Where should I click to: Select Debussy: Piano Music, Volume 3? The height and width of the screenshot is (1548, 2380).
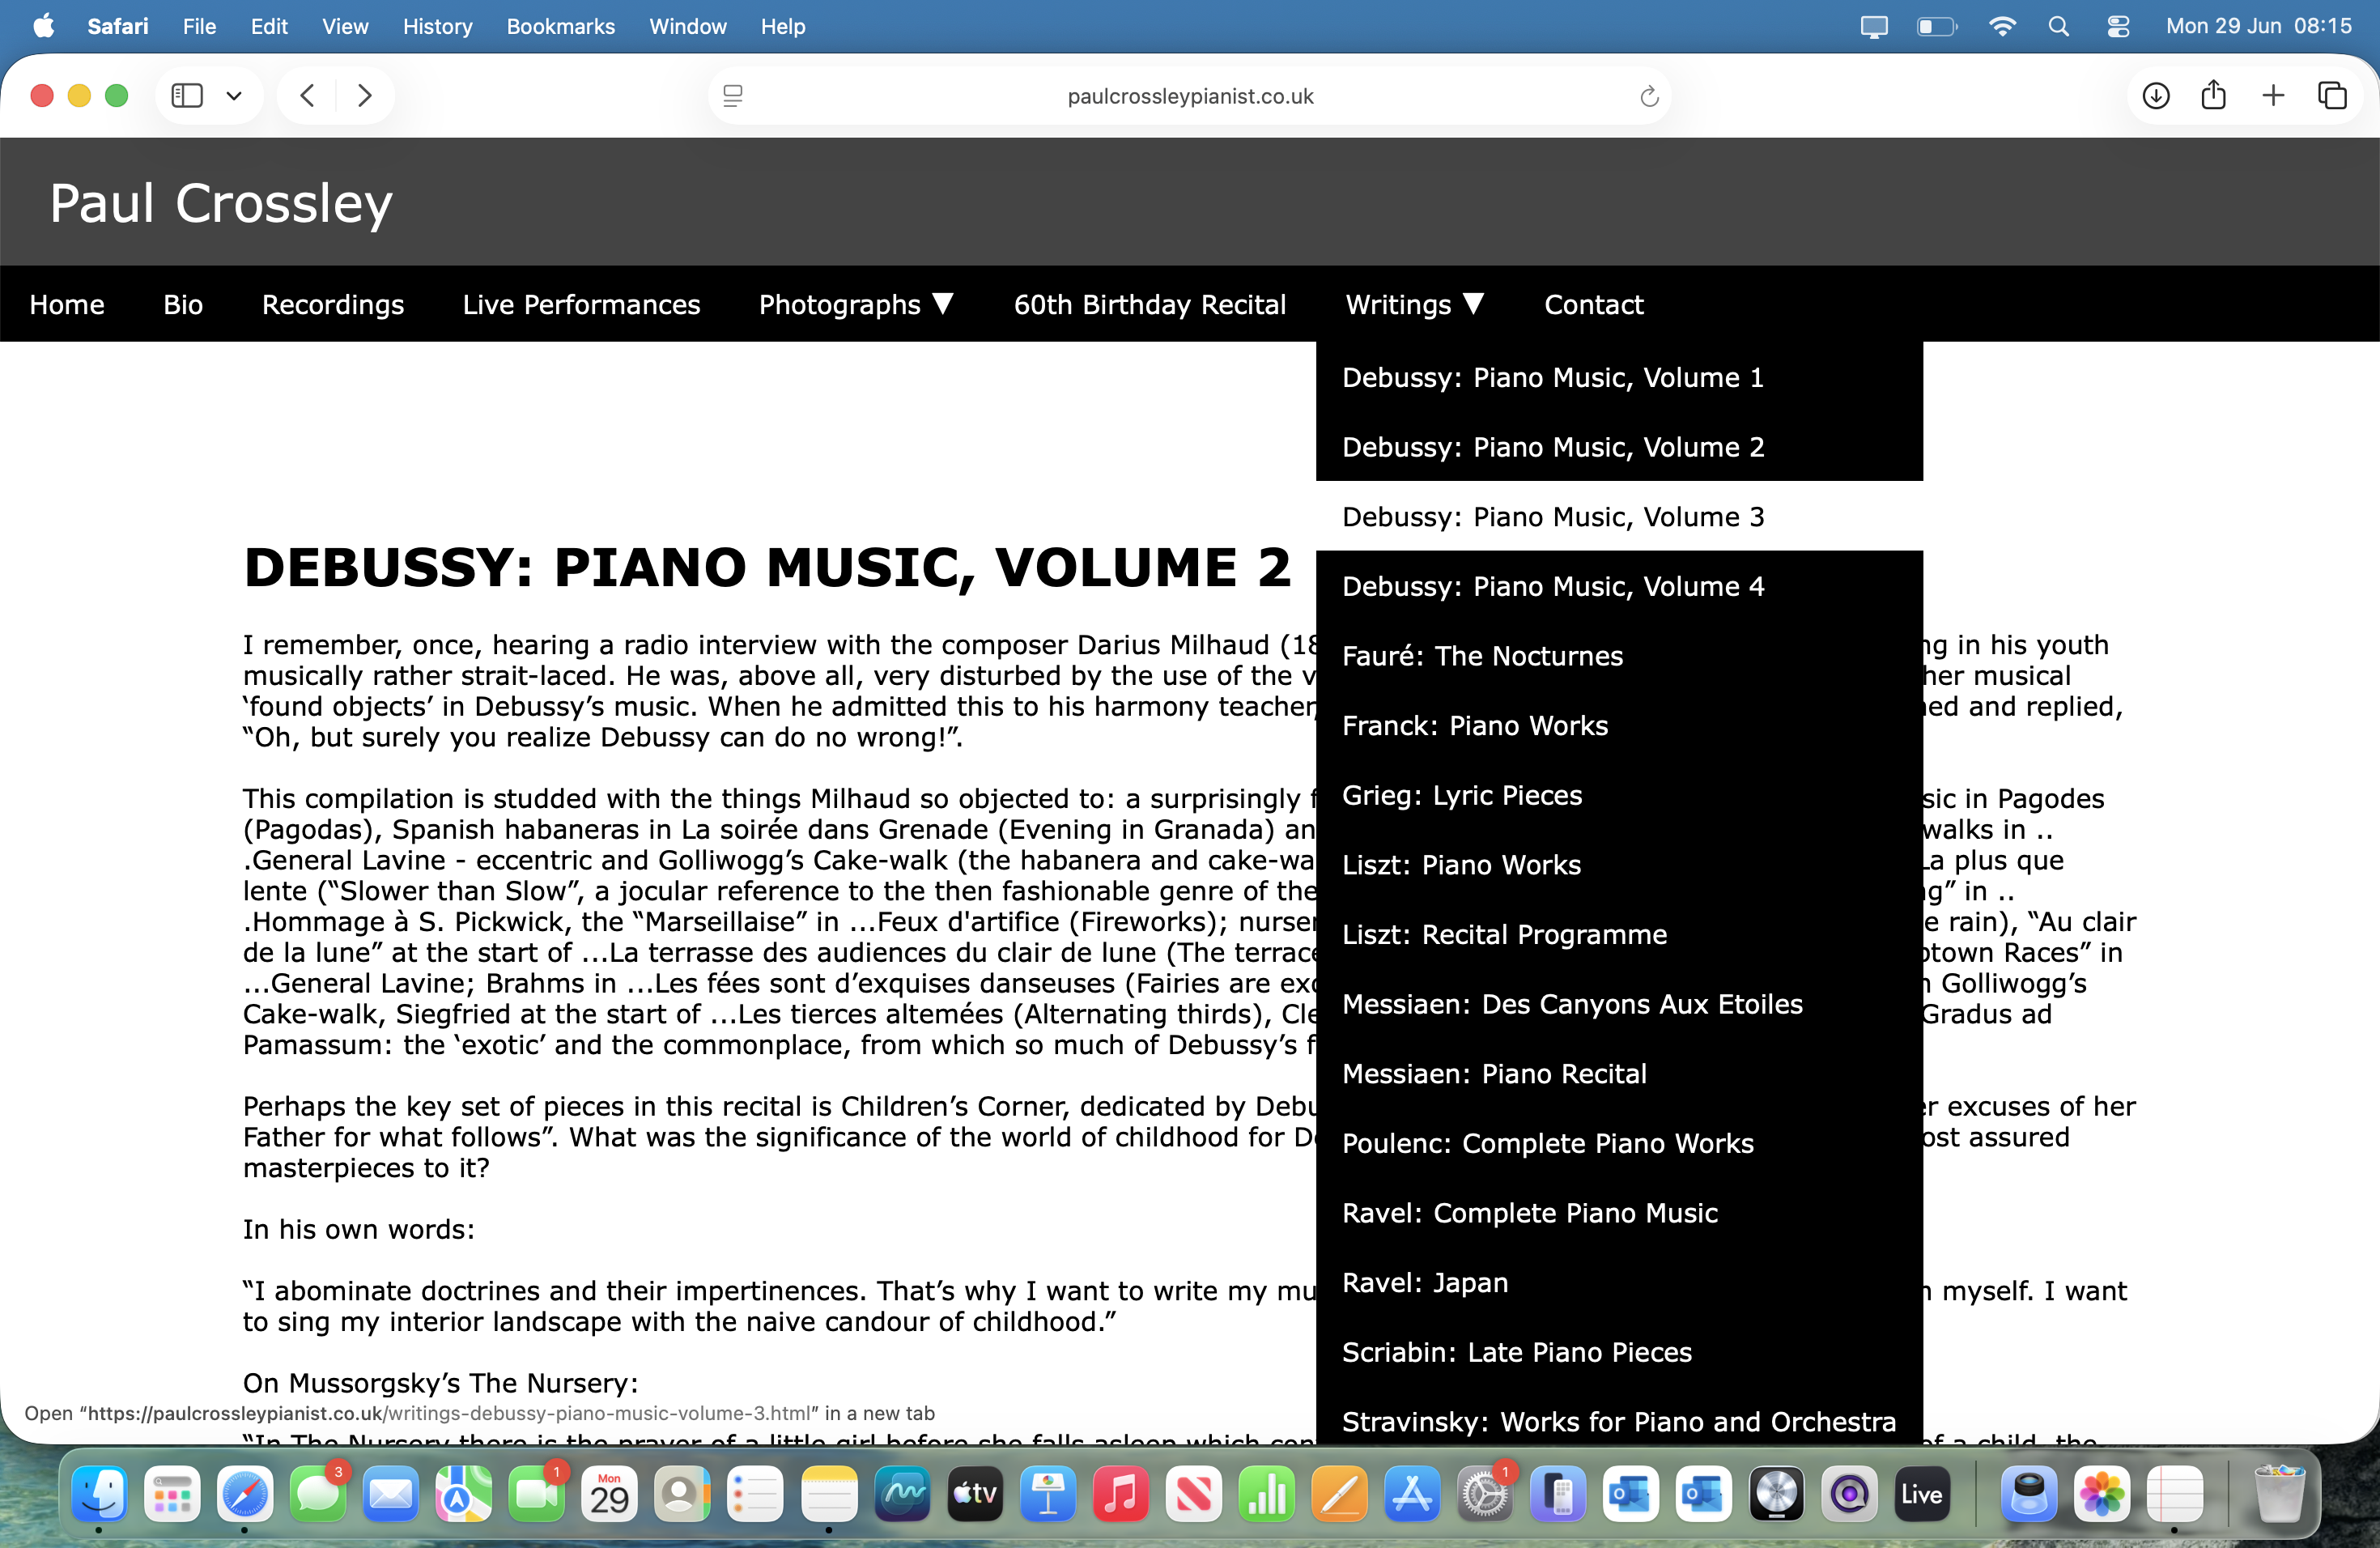tap(1619, 516)
